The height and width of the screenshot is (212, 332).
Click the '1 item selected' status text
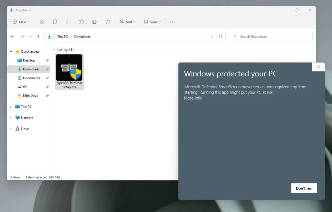pos(36,177)
